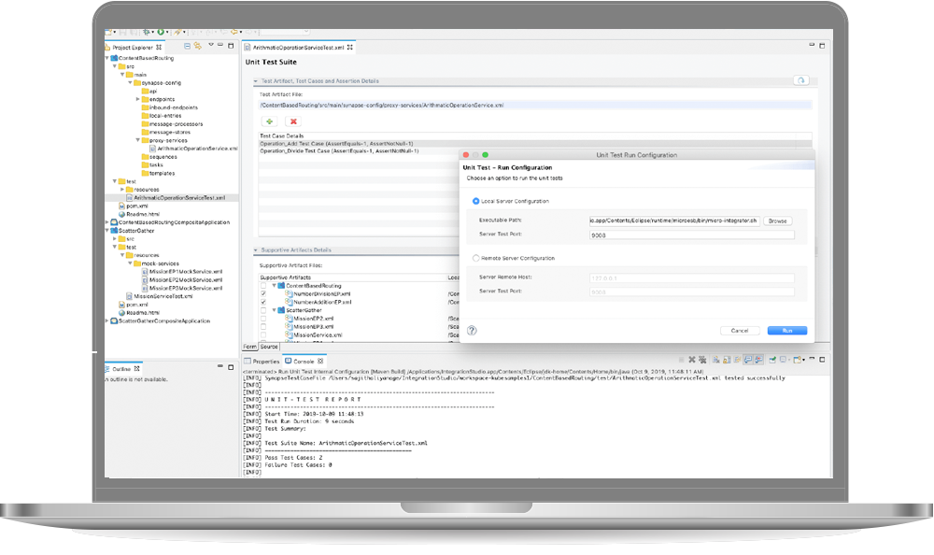Click Remove All Terminated Launches icon
Screen dimensions: 934x555
(x=702, y=360)
